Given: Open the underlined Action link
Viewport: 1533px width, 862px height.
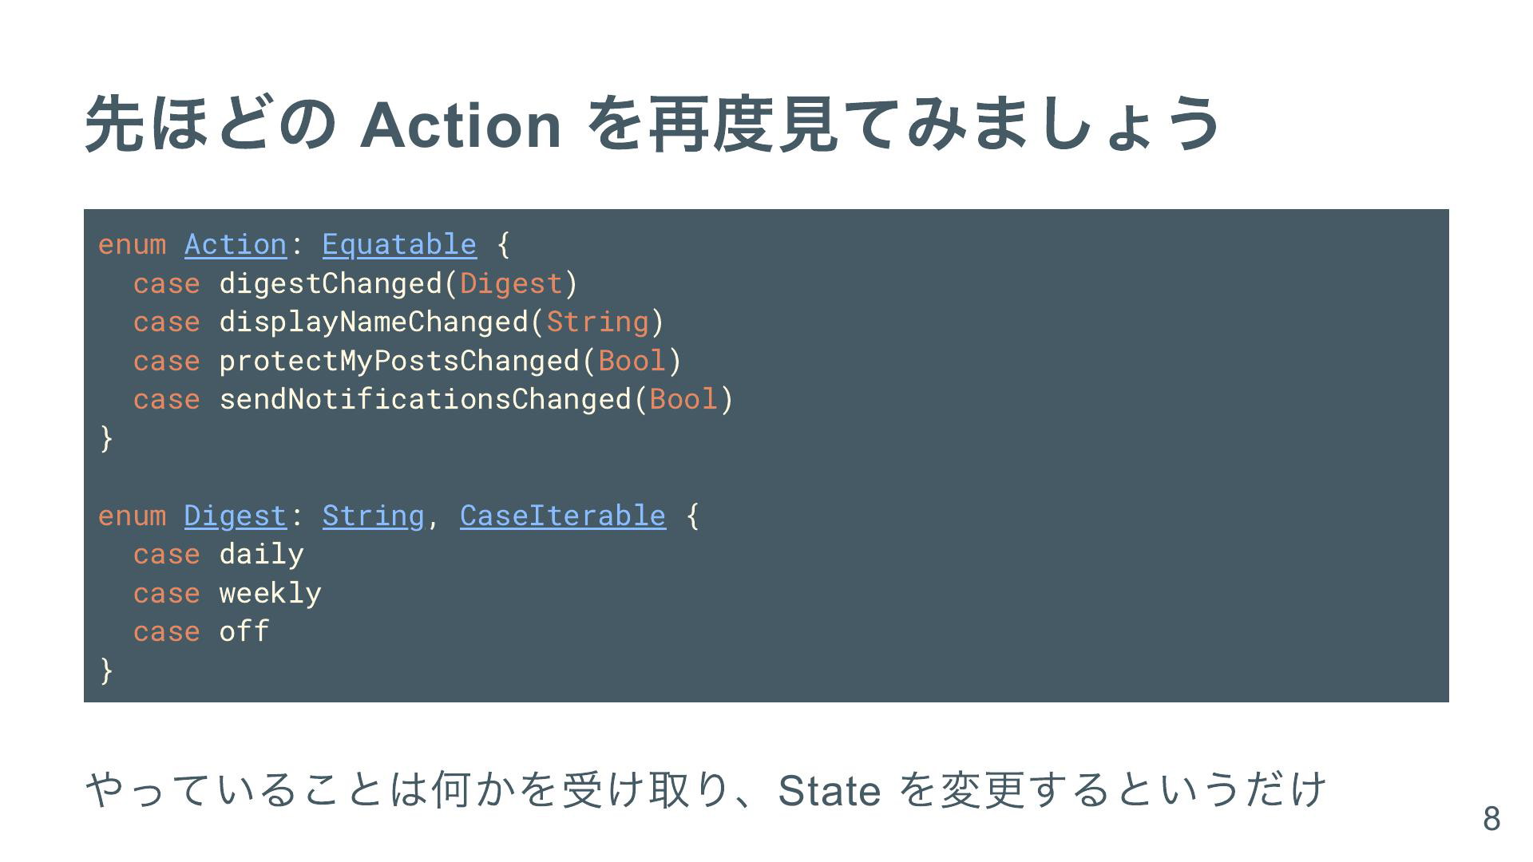Looking at the screenshot, I should 236,244.
